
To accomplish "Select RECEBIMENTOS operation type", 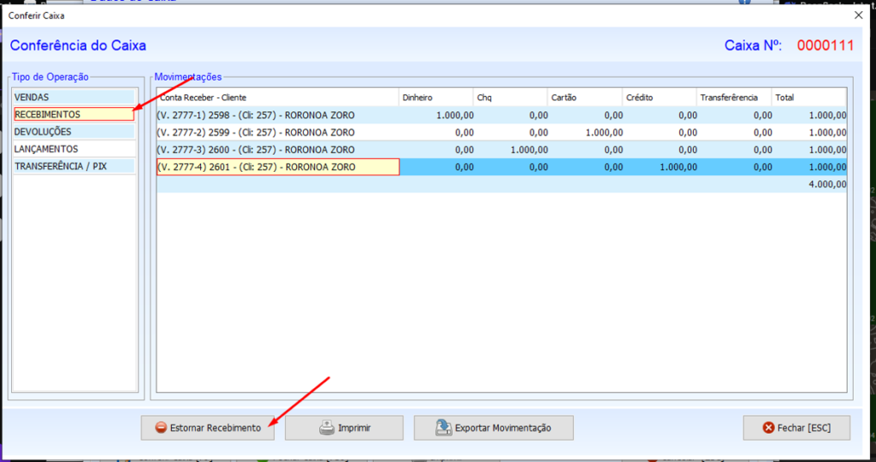I will coord(74,115).
